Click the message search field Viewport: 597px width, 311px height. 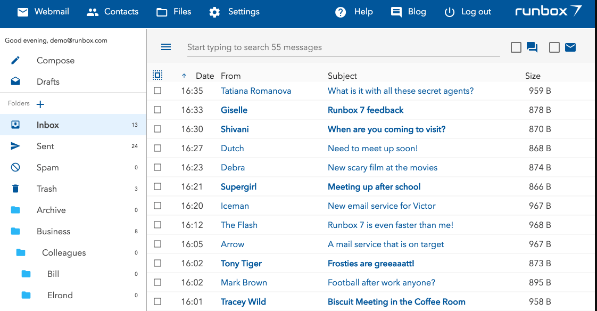[x=343, y=47]
